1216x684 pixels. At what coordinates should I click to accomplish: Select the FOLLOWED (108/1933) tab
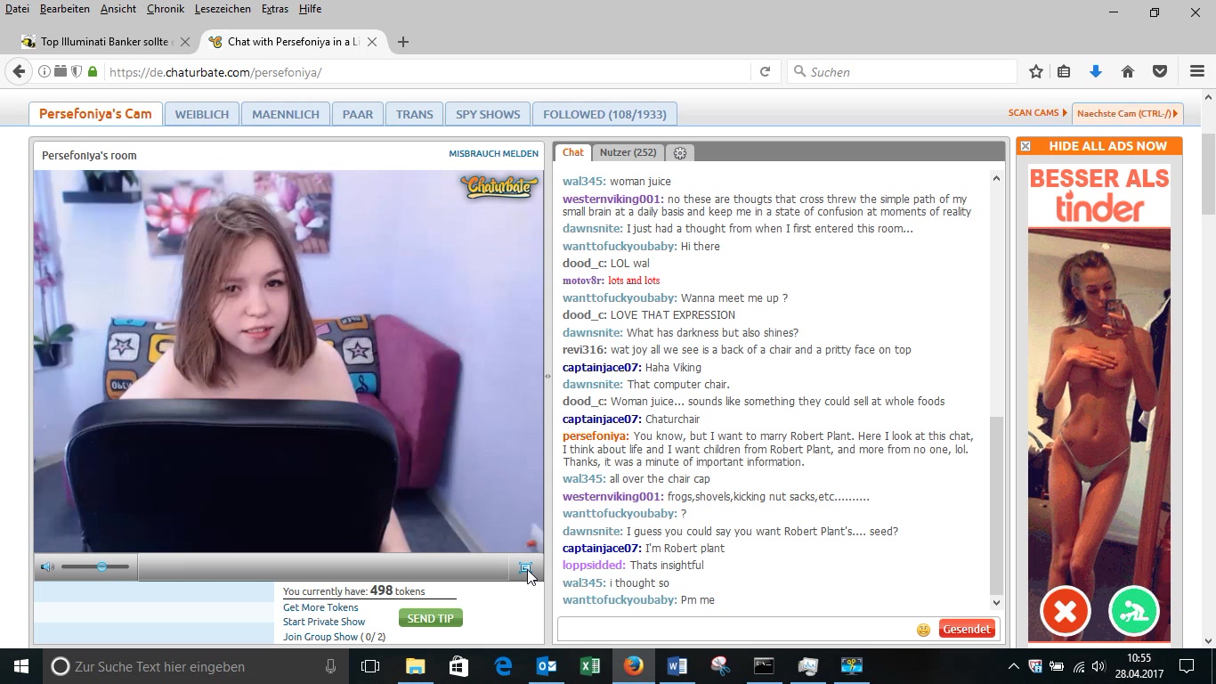(604, 114)
